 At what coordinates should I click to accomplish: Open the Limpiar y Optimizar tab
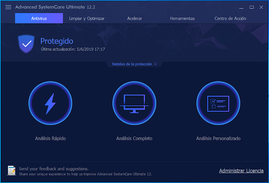(87, 18)
